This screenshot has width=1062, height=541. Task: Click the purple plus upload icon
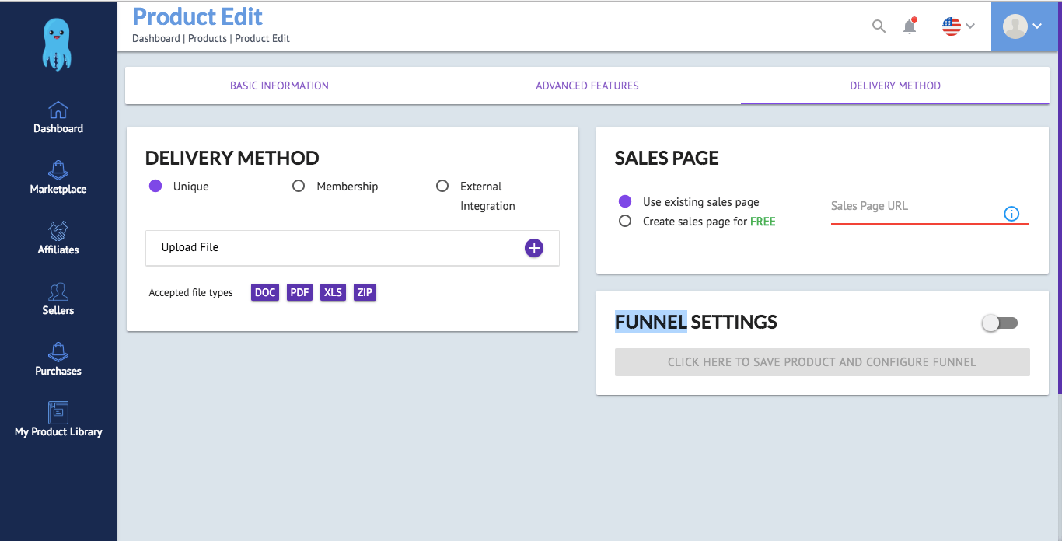(x=534, y=248)
